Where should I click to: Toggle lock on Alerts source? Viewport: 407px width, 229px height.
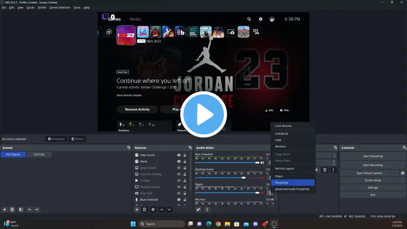point(185,162)
